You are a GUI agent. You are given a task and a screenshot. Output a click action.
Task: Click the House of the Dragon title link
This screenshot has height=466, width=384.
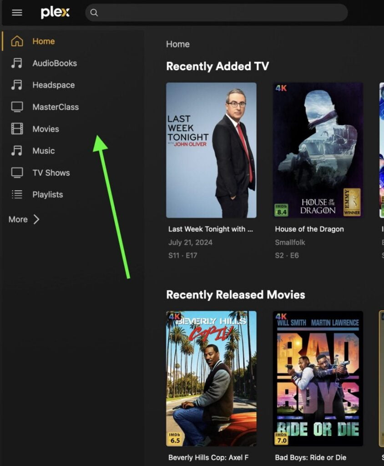309,229
